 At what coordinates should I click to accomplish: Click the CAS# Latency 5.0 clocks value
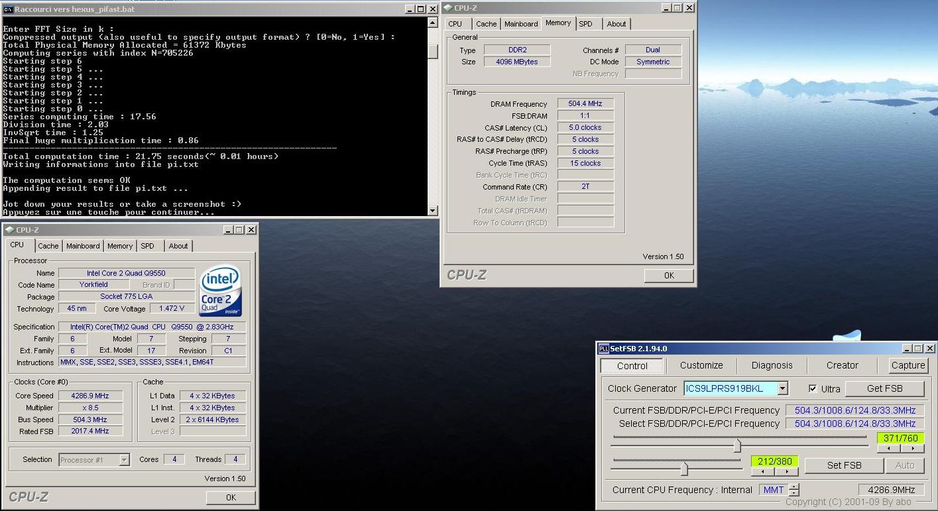click(585, 127)
